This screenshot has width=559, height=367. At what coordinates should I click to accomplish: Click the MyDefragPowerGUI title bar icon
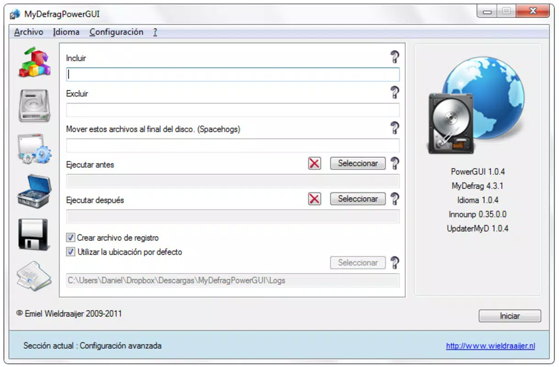coord(15,14)
